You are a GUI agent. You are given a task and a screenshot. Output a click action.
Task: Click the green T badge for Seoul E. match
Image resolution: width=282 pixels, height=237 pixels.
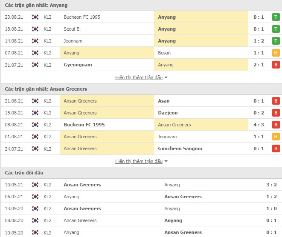[276, 29]
